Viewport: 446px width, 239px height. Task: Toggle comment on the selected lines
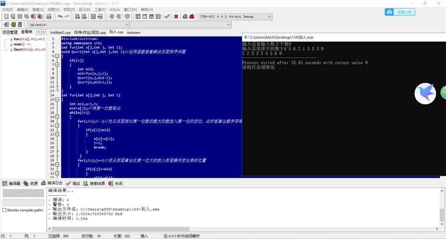pyautogui.click(x=127, y=17)
